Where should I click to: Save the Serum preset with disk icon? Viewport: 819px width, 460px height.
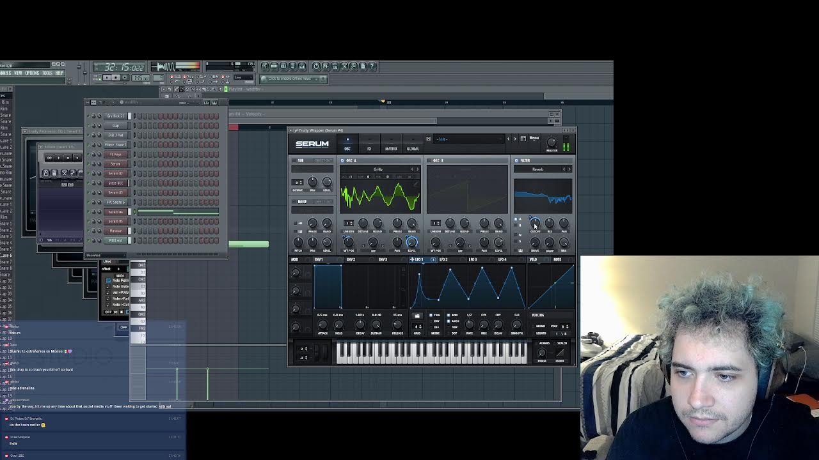[x=429, y=139]
